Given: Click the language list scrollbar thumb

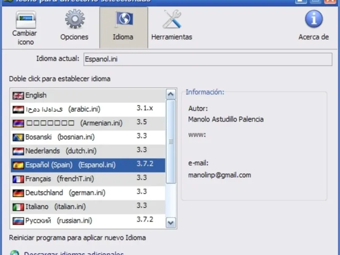Looking at the screenshot, I should point(171,142).
